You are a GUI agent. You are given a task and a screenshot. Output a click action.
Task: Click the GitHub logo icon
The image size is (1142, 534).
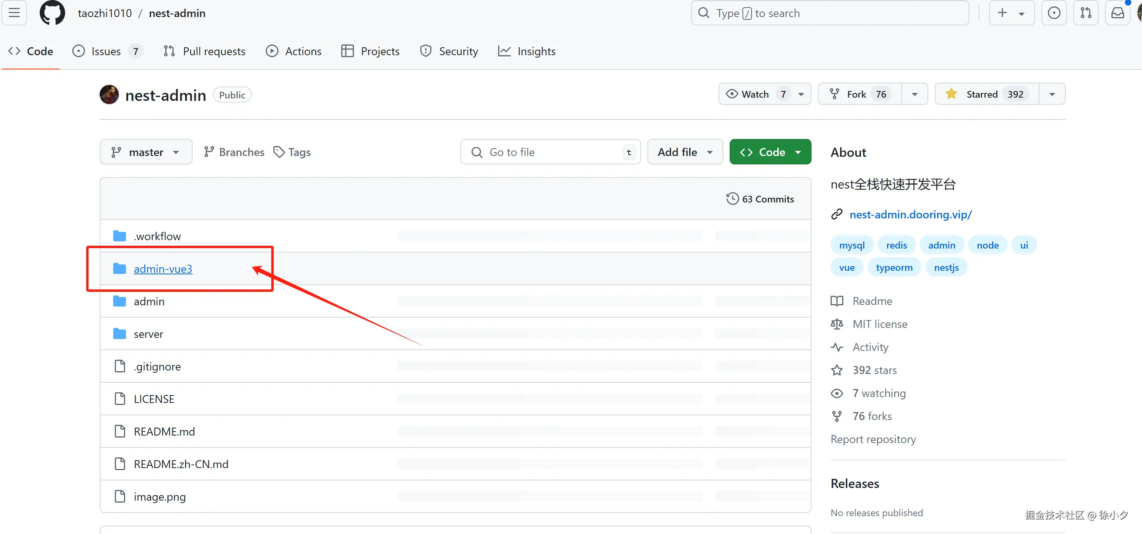(x=52, y=13)
